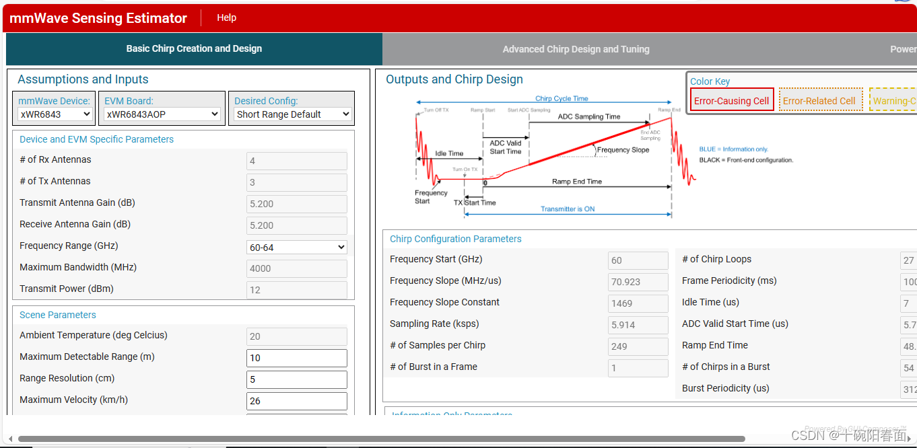
Task: Click the Error-Related Cell color key
Action: click(x=819, y=101)
